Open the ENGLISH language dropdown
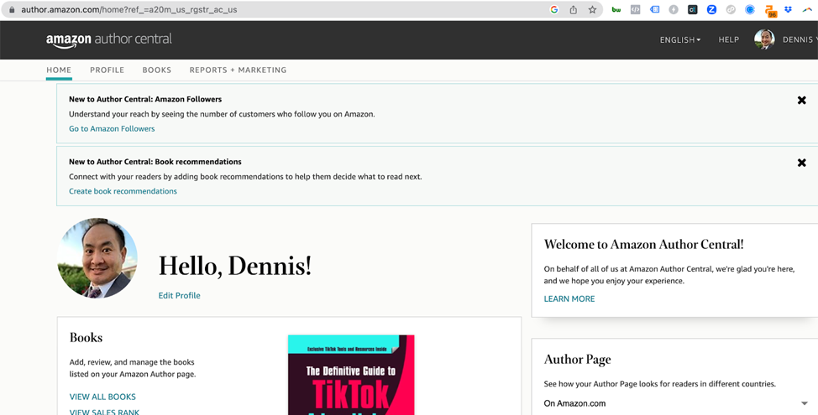 680,39
